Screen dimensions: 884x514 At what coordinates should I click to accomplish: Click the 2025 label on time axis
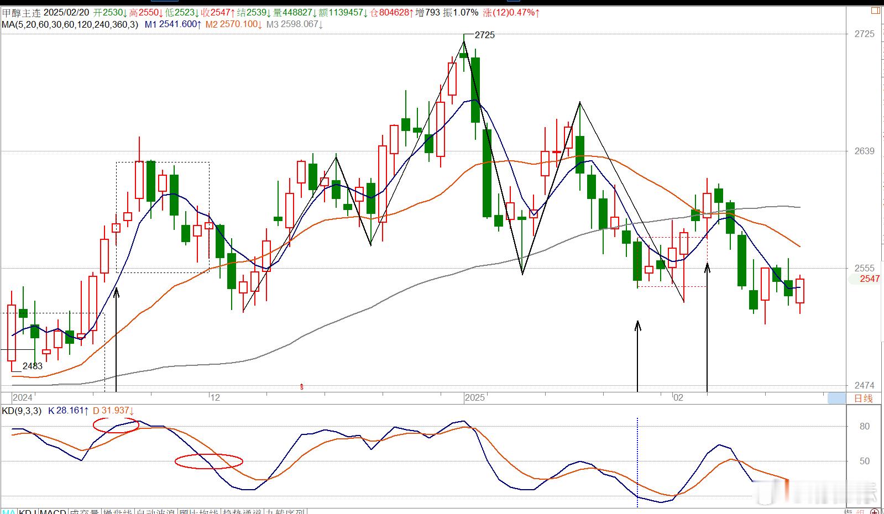(x=475, y=398)
